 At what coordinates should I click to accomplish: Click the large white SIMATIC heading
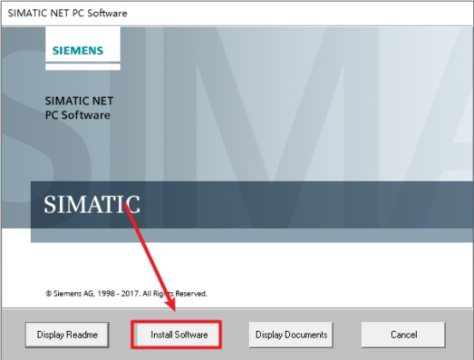(92, 204)
